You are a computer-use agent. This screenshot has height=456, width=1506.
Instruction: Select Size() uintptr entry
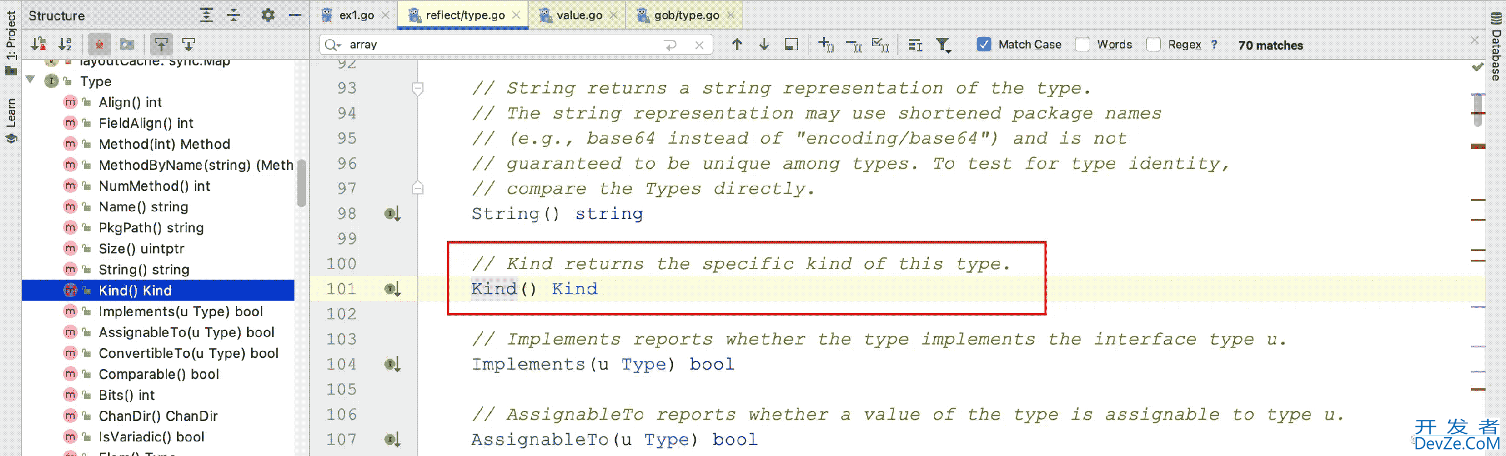point(141,249)
